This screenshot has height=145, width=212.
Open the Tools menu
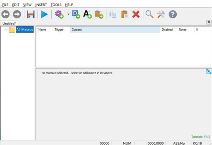tap(55, 5)
